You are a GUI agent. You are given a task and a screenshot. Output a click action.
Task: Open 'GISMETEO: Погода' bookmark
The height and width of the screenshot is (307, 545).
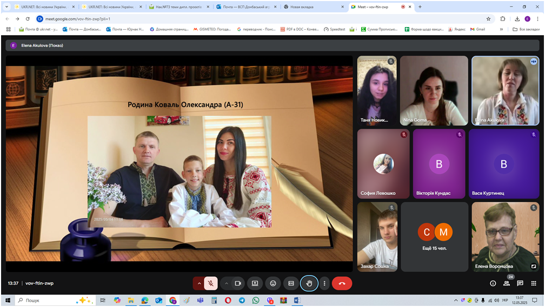(212, 29)
